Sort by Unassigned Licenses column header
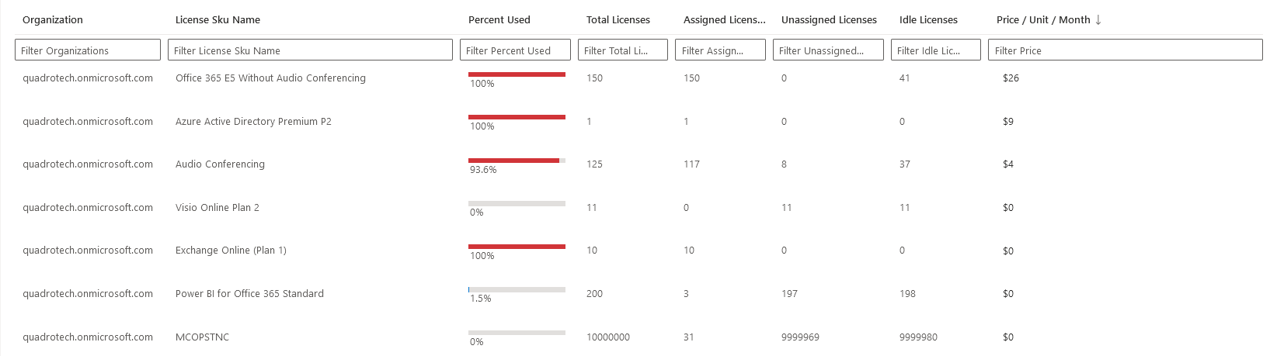This screenshot has width=1270, height=356. 829,20
